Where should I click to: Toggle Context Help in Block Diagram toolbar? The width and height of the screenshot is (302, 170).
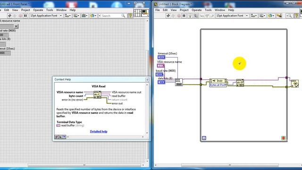296,16
